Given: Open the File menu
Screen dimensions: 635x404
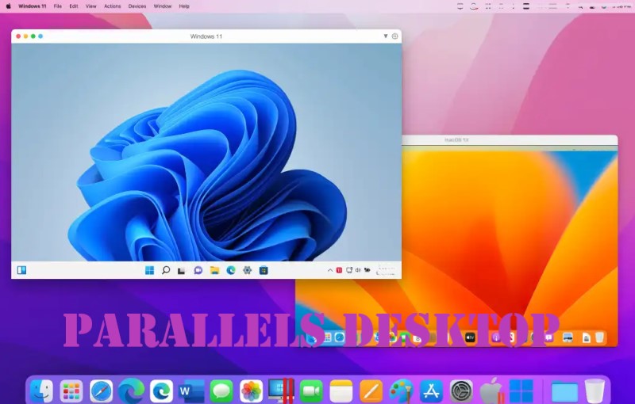Looking at the screenshot, I should coord(58,6).
